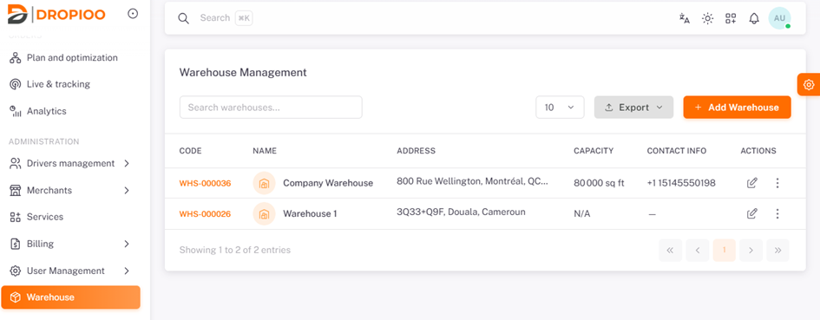
Task: Click Company Warehouse avatar icon
Action: pyautogui.click(x=264, y=183)
